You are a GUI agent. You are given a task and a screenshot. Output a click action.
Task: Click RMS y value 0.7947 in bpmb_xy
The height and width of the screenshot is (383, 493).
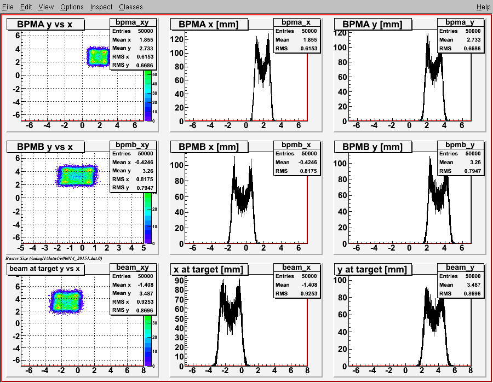[x=145, y=188]
